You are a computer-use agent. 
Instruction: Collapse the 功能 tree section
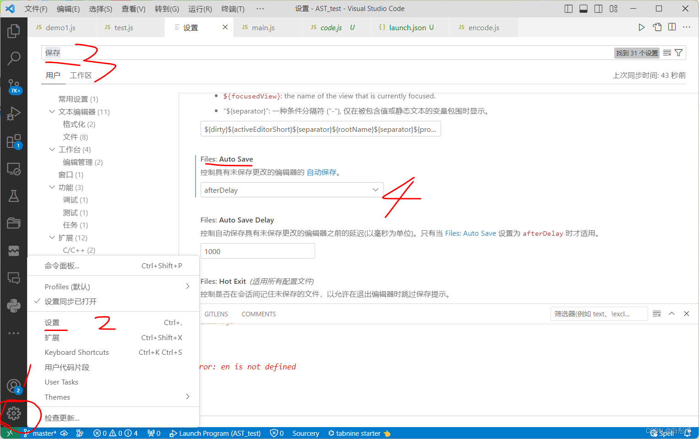(x=52, y=187)
